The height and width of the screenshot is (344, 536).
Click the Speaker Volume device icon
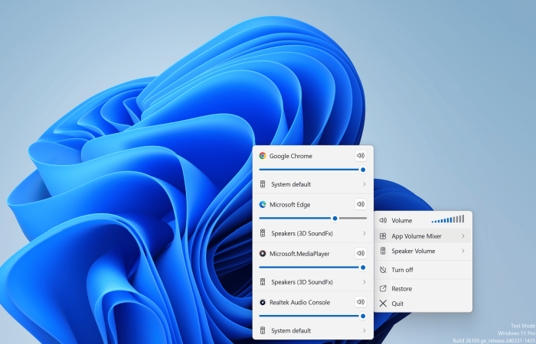tap(383, 251)
